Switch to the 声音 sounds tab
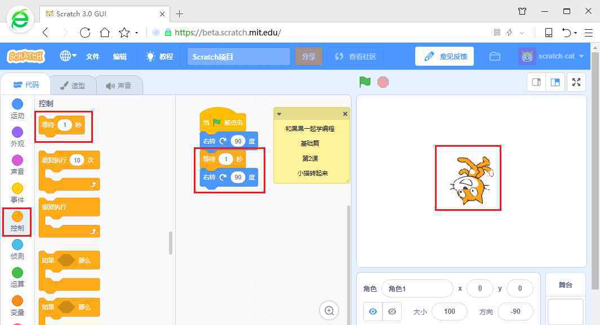Screen dimensions: 600x325 (119, 85)
